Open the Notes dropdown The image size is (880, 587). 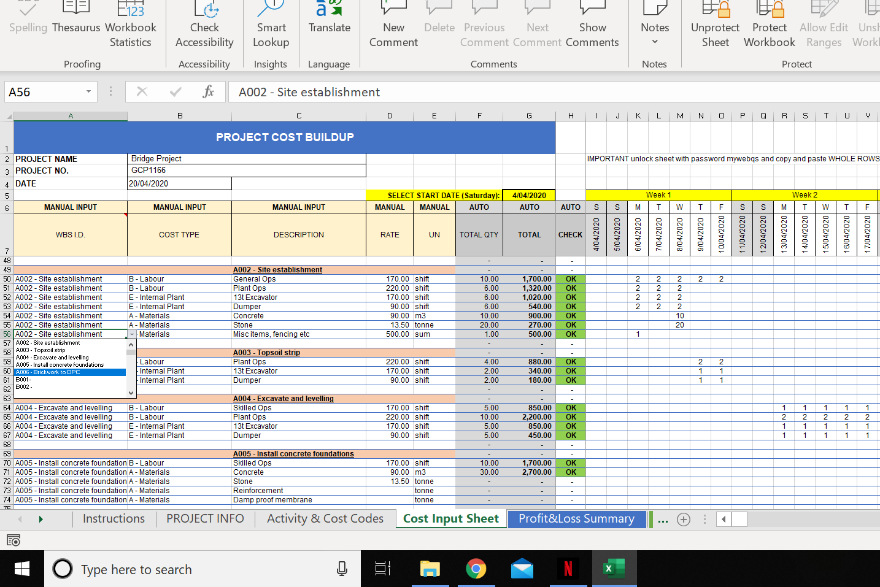point(655,42)
